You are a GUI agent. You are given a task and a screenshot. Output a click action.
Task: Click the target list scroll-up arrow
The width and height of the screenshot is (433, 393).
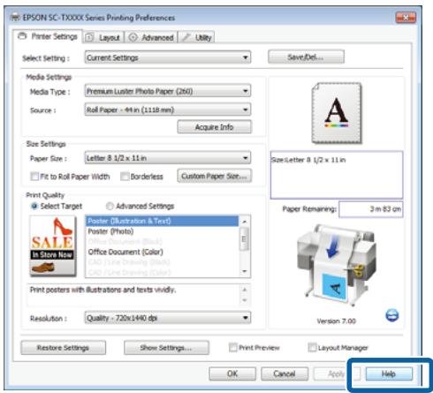click(245, 221)
